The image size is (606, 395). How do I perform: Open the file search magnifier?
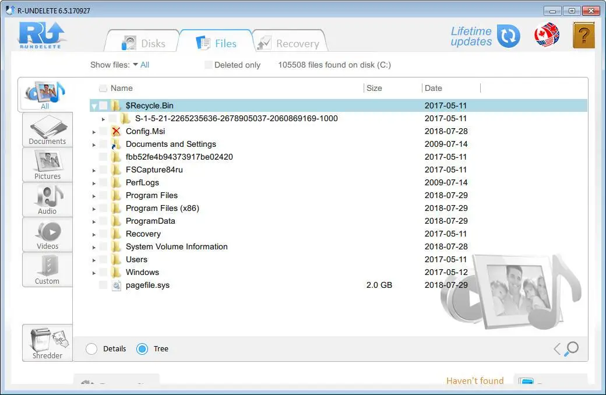[x=571, y=348]
